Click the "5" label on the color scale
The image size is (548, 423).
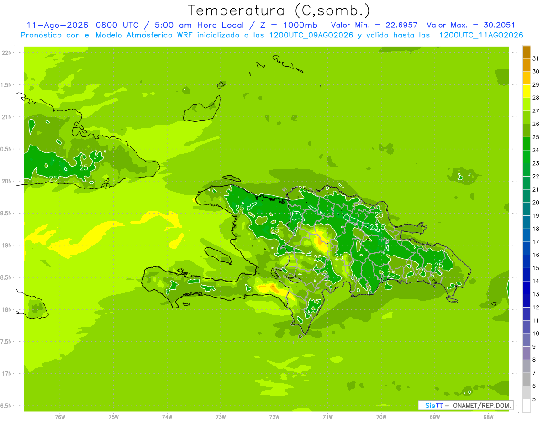pos(534,399)
